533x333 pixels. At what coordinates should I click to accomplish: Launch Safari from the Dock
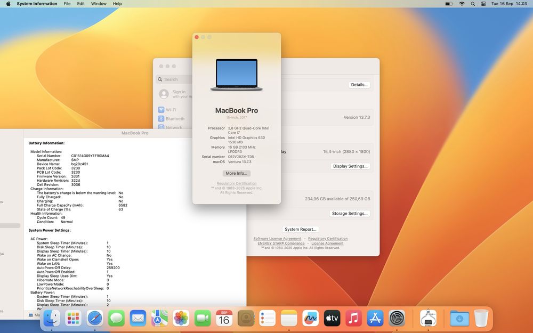click(x=95, y=319)
